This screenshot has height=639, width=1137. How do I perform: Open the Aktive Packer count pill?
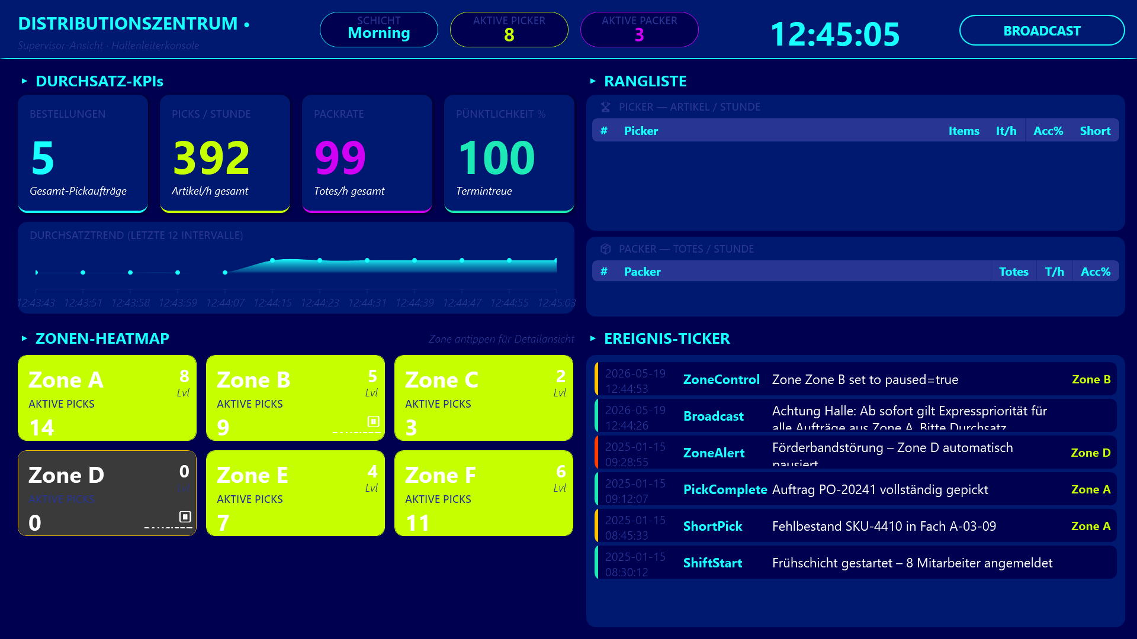(x=640, y=30)
